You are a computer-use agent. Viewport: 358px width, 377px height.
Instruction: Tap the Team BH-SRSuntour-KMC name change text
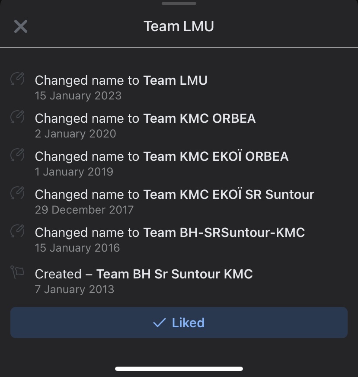(x=170, y=233)
